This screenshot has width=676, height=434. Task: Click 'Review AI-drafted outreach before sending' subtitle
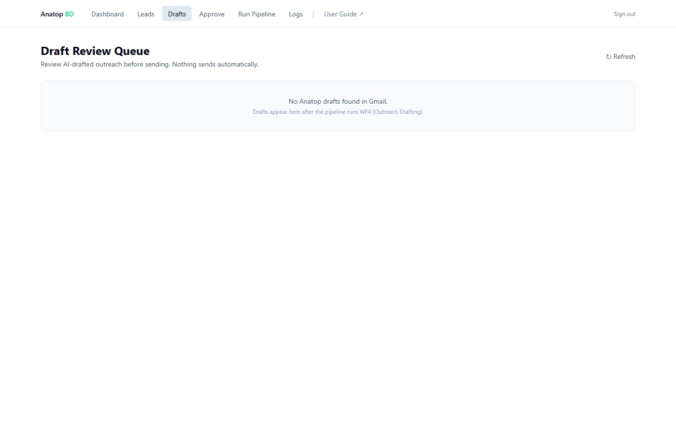[150, 64]
